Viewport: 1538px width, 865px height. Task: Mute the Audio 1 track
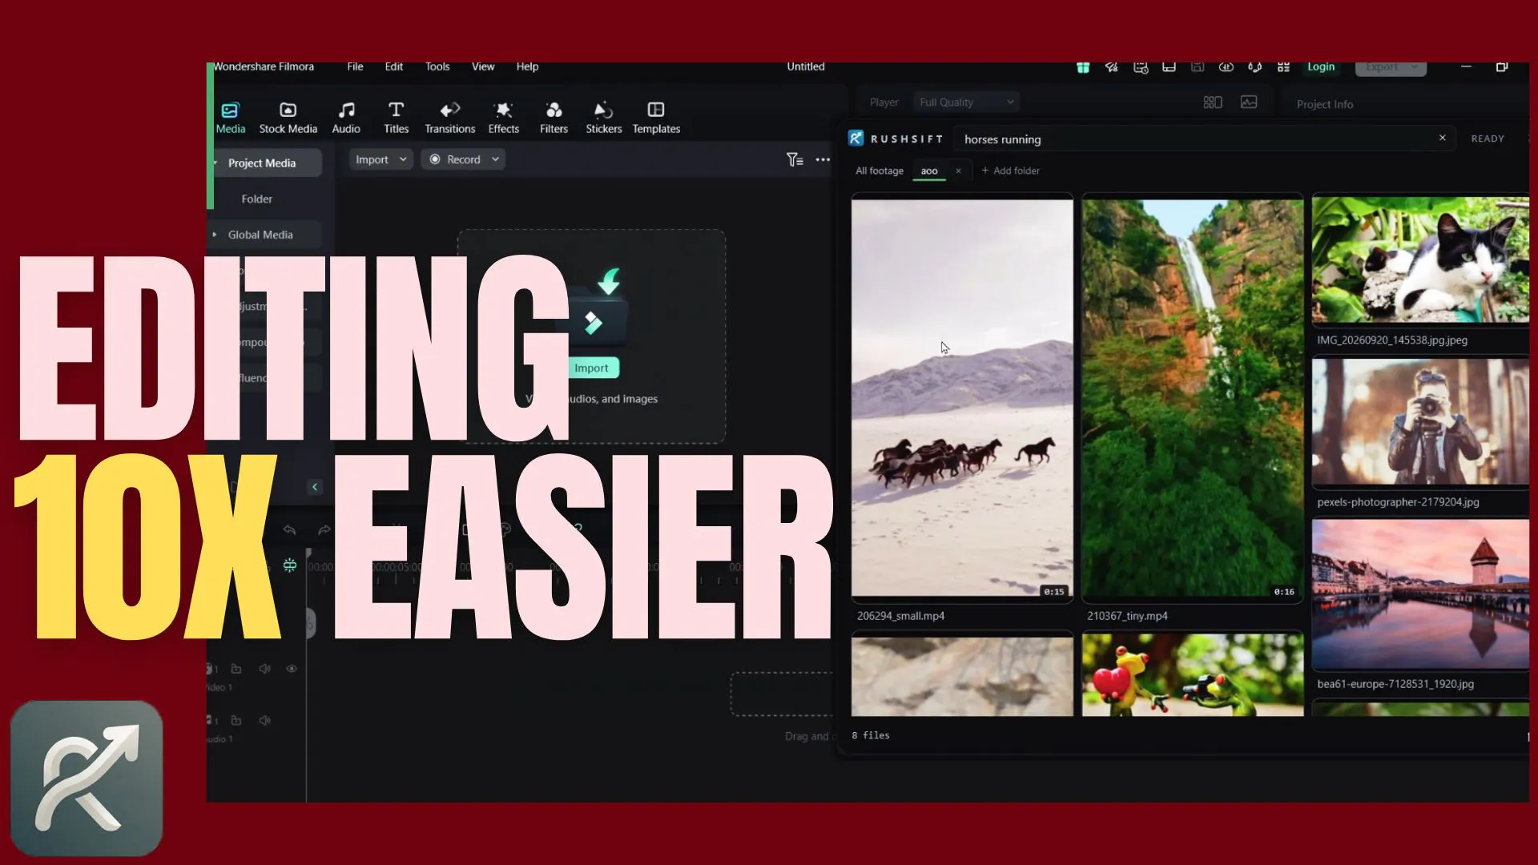pyautogui.click(x=264, y=720)
